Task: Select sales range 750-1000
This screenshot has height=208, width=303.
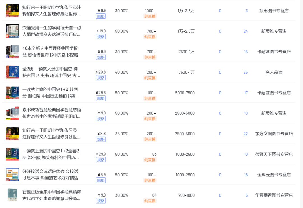Action: point(186,195)
